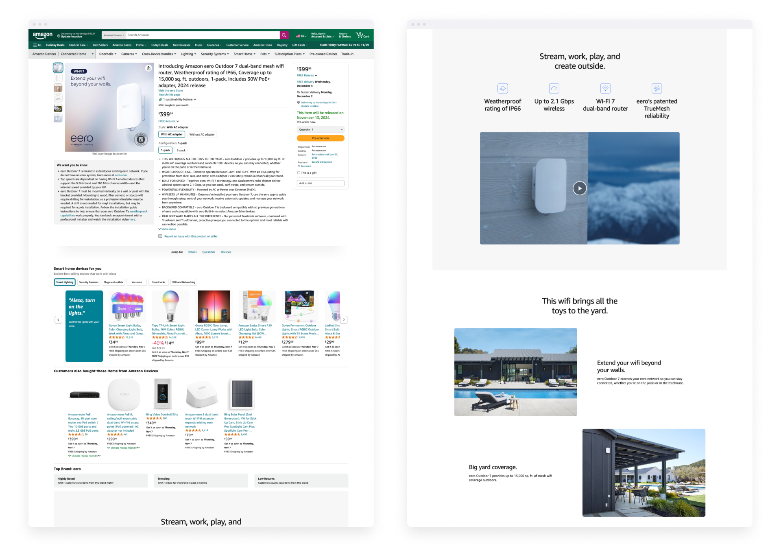Open the Quantity dropdown
This screenshot has height=555, width=781.
[321, 130]
